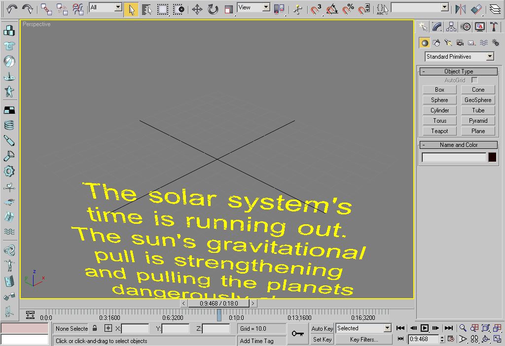Switch to Lights category icon
Image resolution: width=505 pixels, height=346 pixels.
pos(448,43)
